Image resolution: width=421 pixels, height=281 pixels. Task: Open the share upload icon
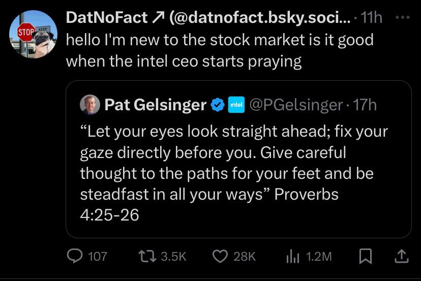[402, 256]
